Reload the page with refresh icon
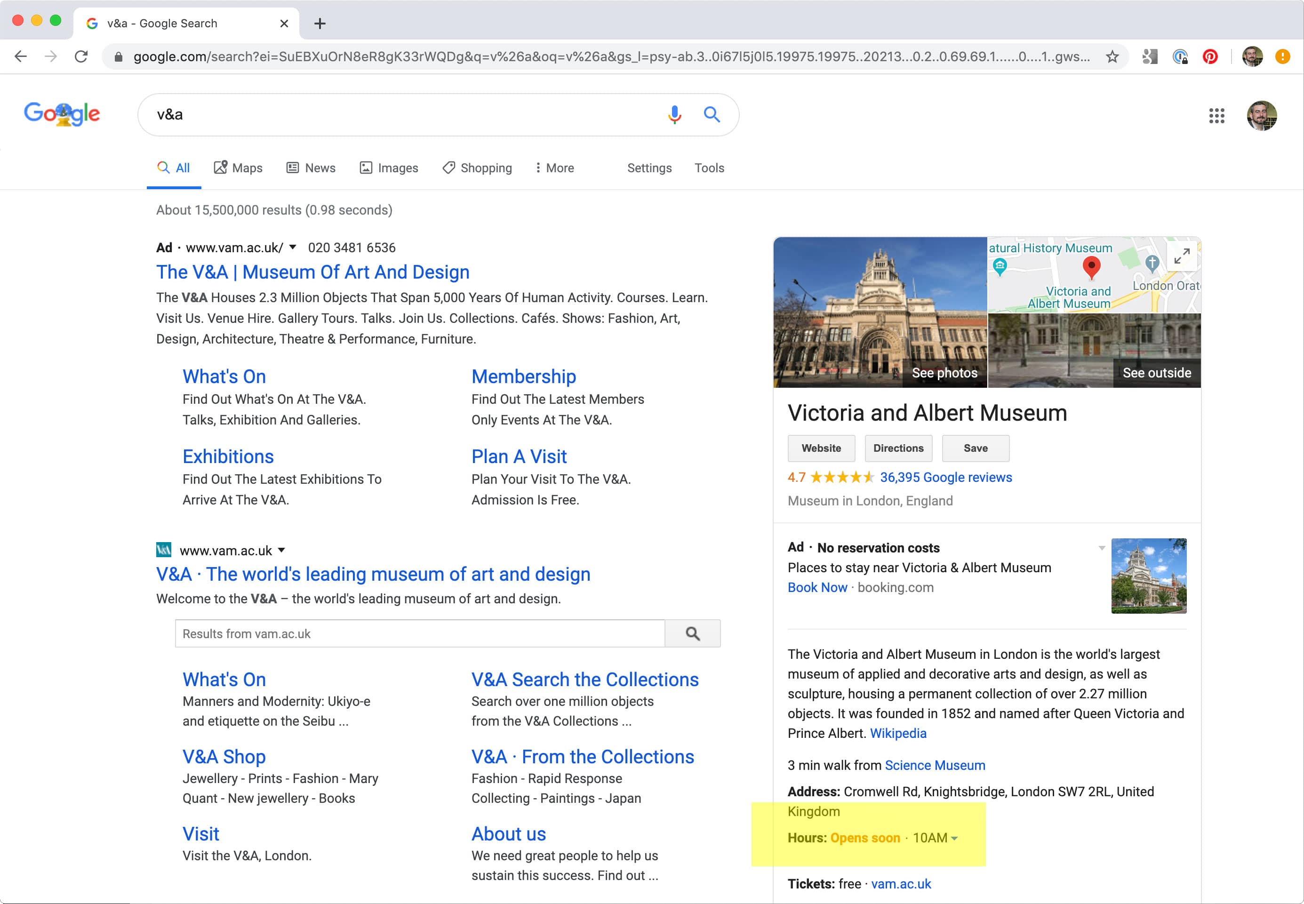Image resolution: width=1304 pixels, height=904 pixels. pyautogui.click(x=81, y=56)
